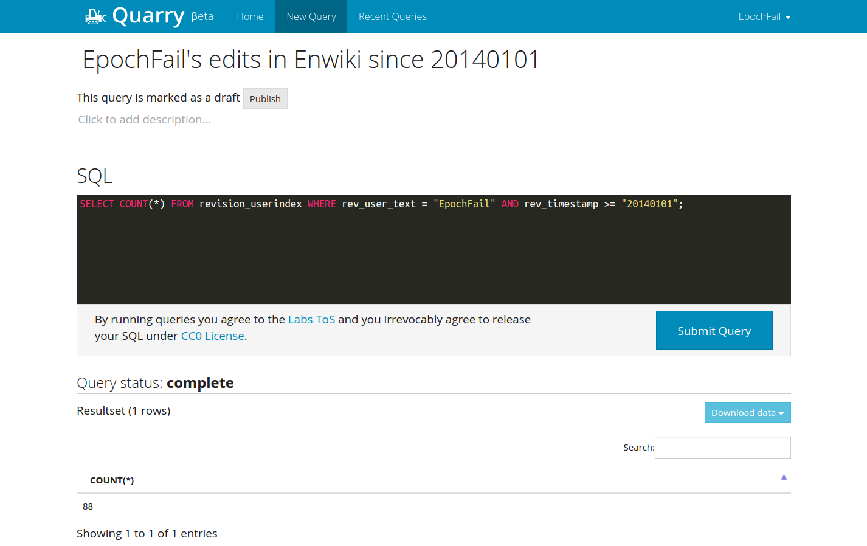This screenshot has height=546, width=867.
Task: Switch to the New Query tab
Action: tap(311, 16)
